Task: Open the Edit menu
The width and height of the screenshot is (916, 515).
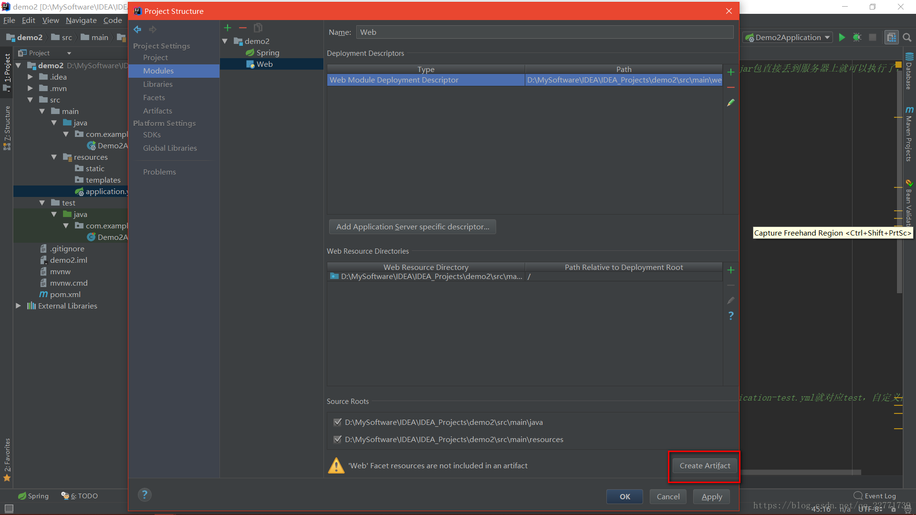Action: tap(29, 20)
